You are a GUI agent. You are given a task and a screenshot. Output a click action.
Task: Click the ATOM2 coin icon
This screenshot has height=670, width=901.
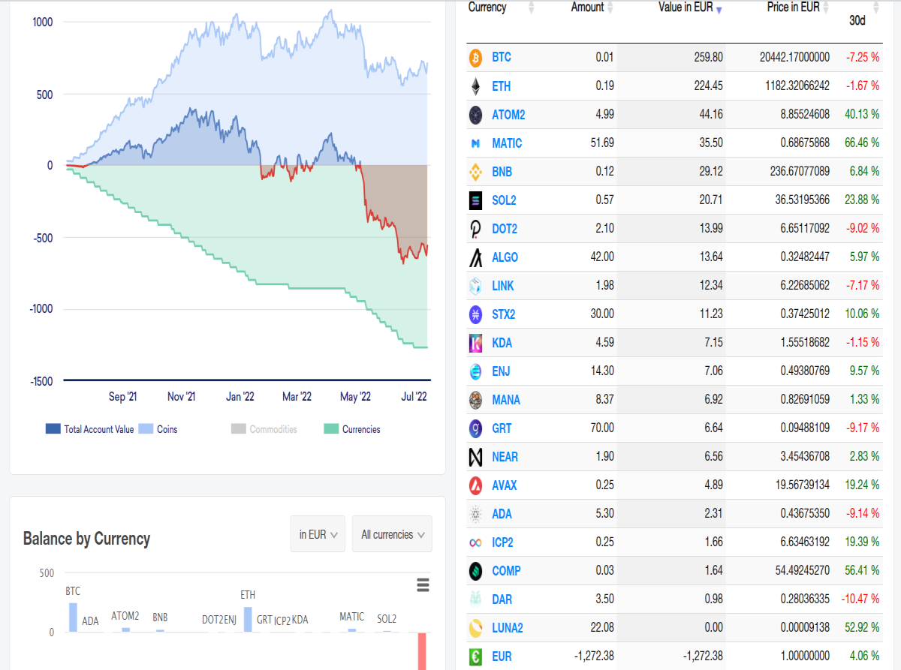click(x=475, y=115)
